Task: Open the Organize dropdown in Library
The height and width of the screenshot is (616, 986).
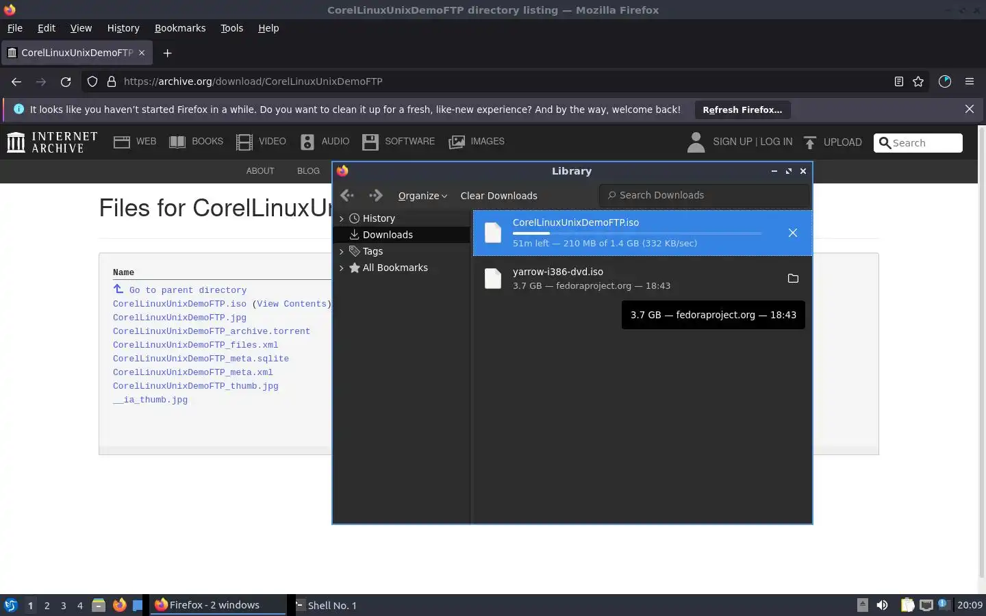Action: click(x=422, y=196)
